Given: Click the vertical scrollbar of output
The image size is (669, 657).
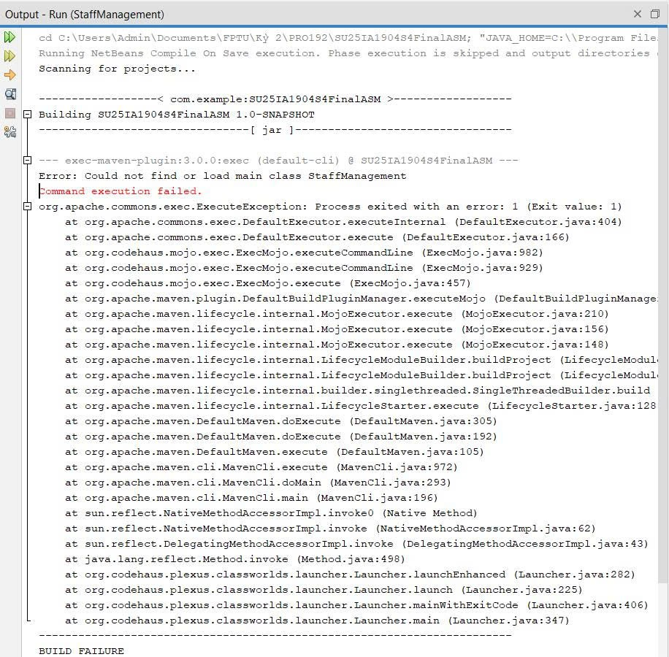Looking at the screenshot, I should tap(662, 305).
